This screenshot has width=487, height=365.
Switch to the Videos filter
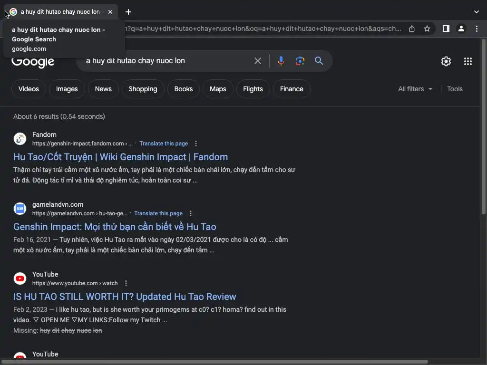click(29, 89)
